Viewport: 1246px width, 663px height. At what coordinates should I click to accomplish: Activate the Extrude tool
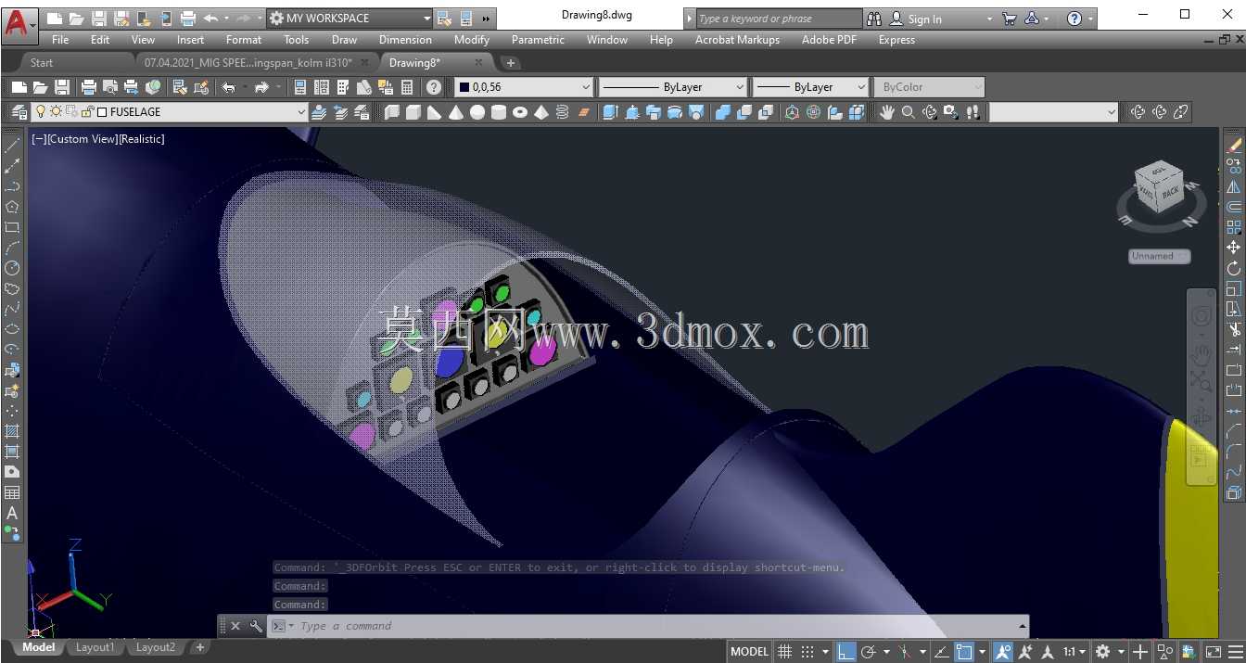(610, 112)
